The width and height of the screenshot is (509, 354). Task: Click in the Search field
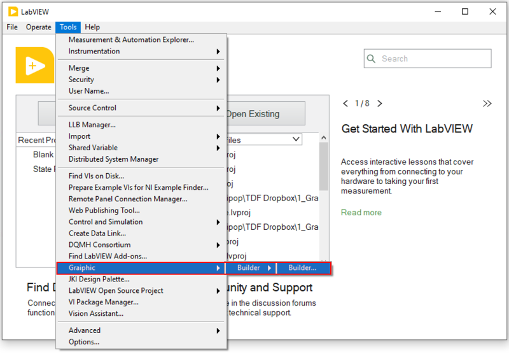(x=428, y=59)
